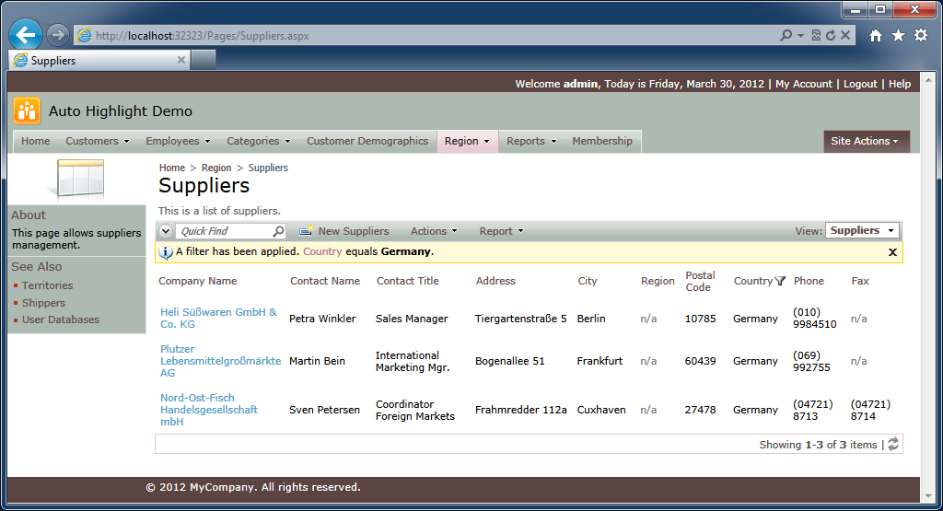Refresh the page from the address bar

pyautogui.click(x=831, y=36)
